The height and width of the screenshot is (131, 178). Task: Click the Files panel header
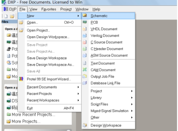tap(10, 22)
